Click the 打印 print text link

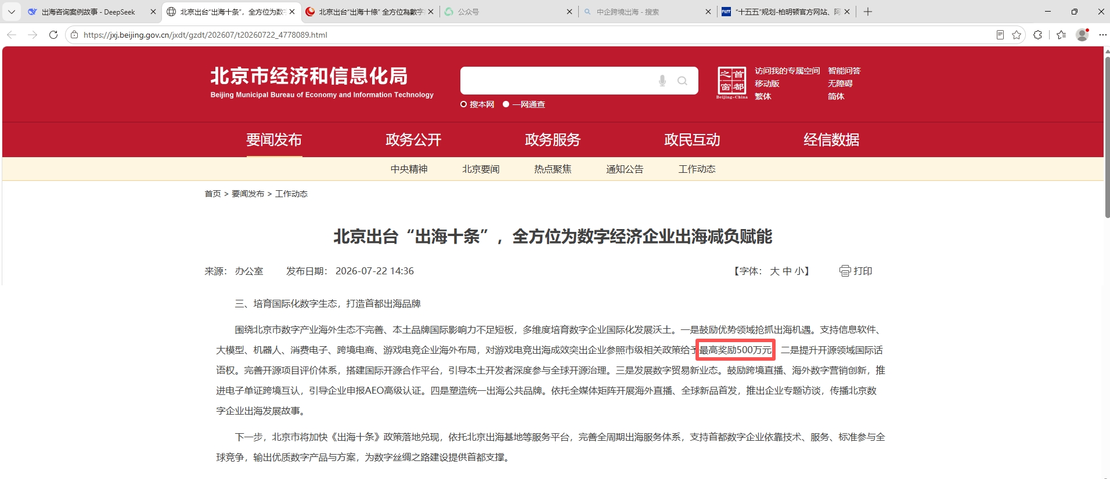point(863,271)
